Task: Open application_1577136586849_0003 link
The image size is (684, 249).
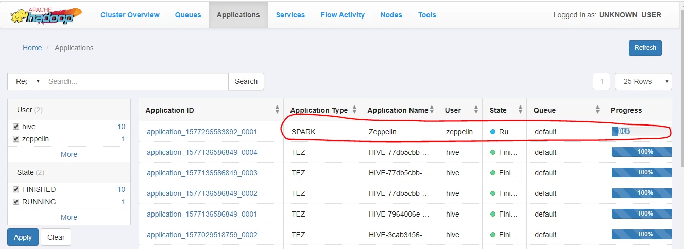Action: point(202,173)
